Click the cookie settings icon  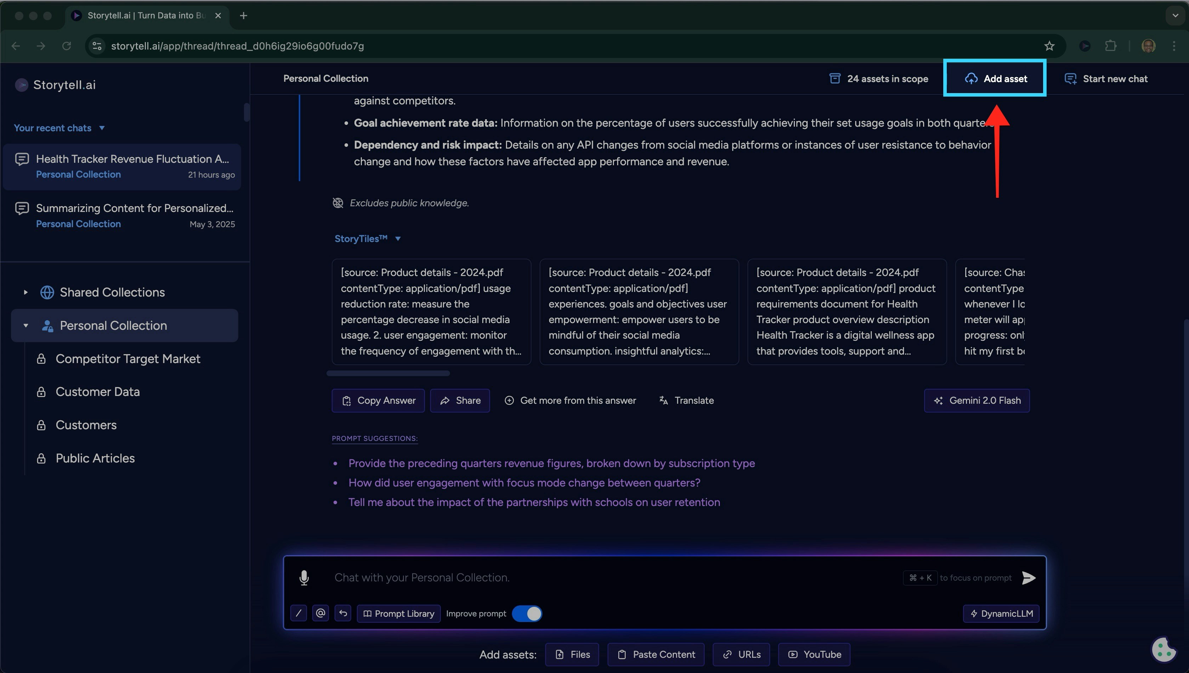(1164, 649)
